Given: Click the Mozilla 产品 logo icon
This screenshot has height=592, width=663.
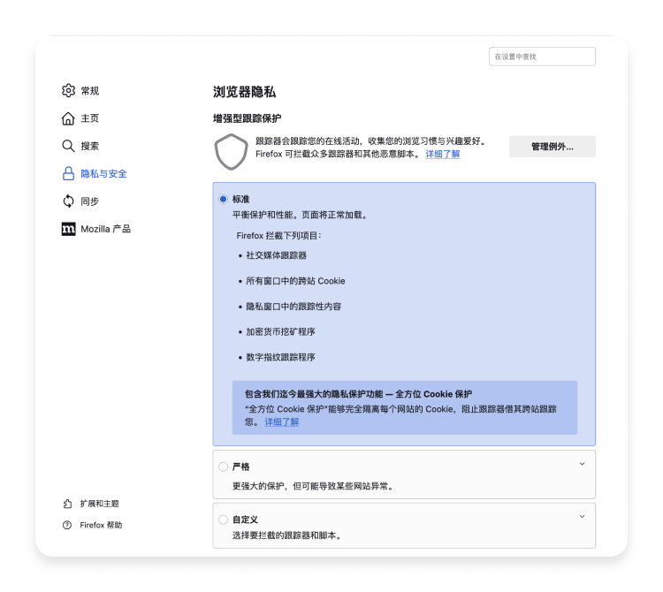Looking at the screenshot, I should 68,229.
